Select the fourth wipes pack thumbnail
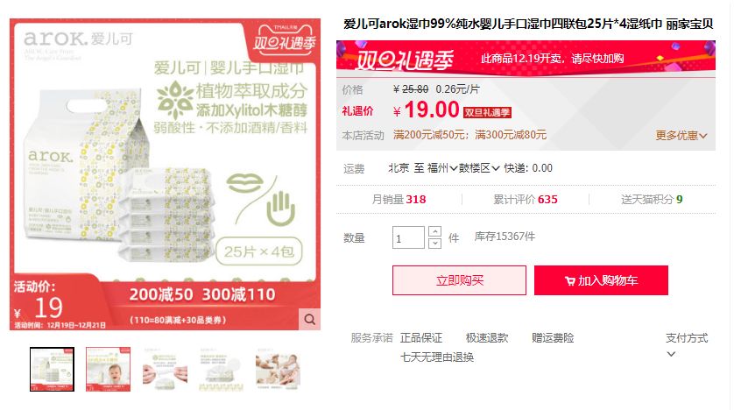The width and height of the screenshot is (734, 410). (221, 369)
